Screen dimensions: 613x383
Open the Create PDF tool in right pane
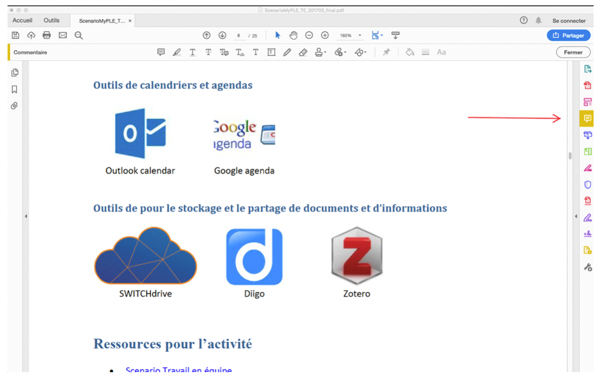coord(588,86)
